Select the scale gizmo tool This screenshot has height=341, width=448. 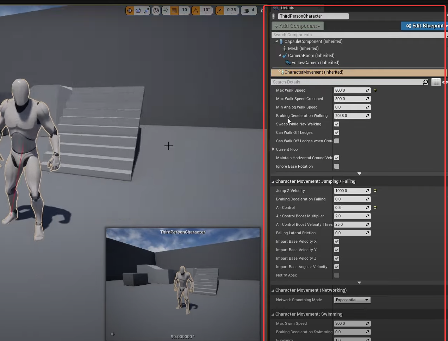(x=146, y=11)
